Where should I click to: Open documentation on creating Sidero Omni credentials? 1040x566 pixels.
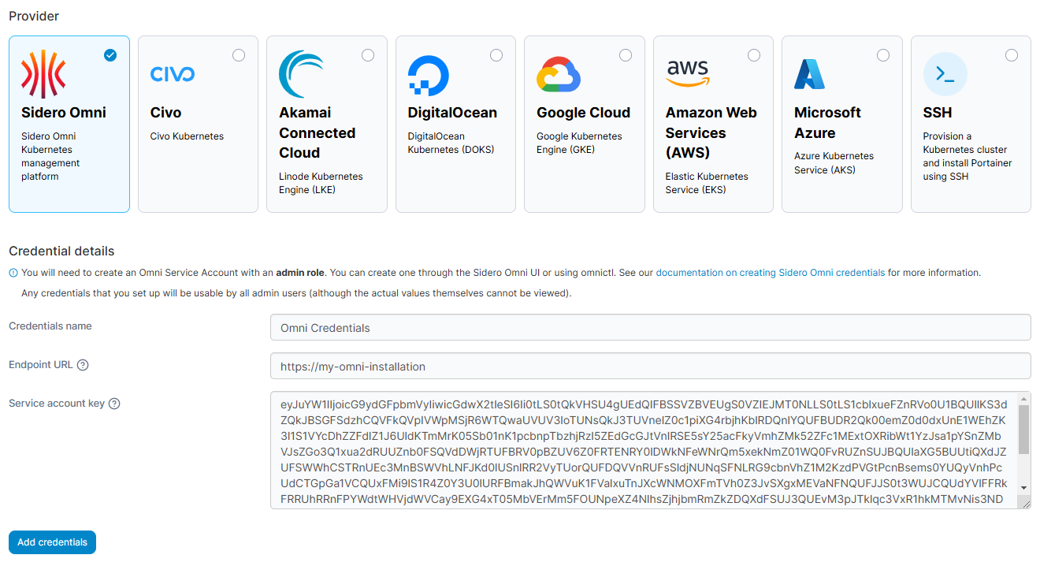tap(770, 273)
